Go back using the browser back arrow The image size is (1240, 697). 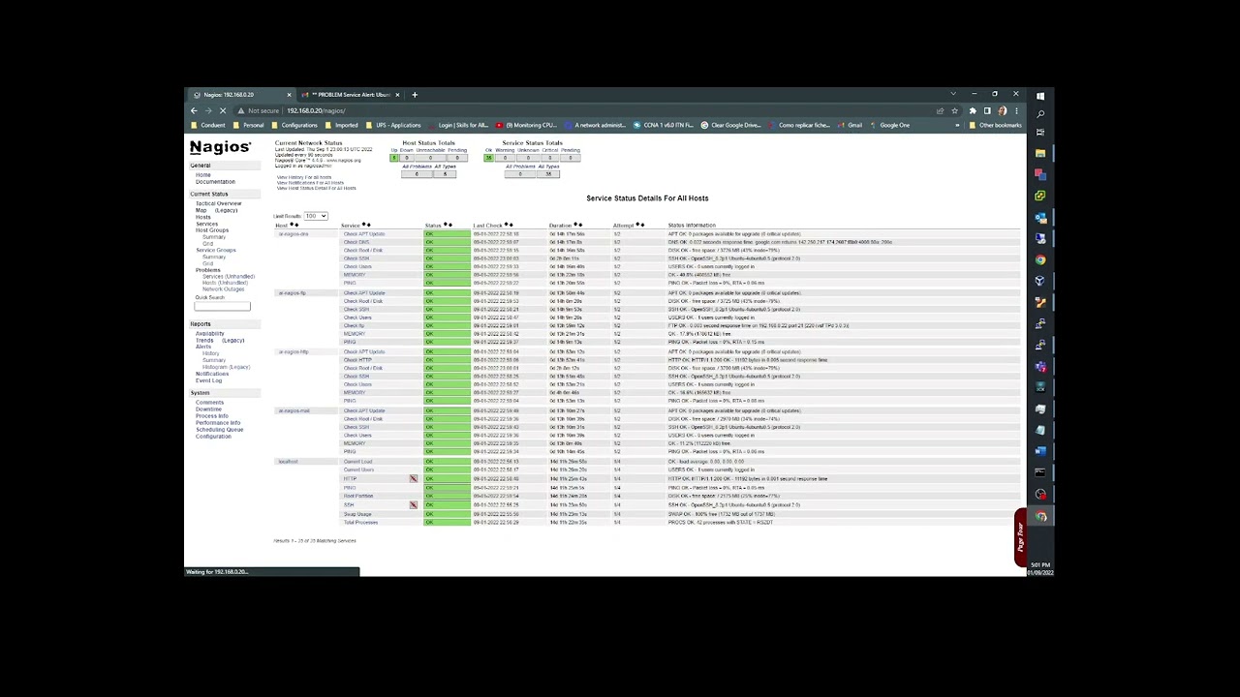point(194,110)
